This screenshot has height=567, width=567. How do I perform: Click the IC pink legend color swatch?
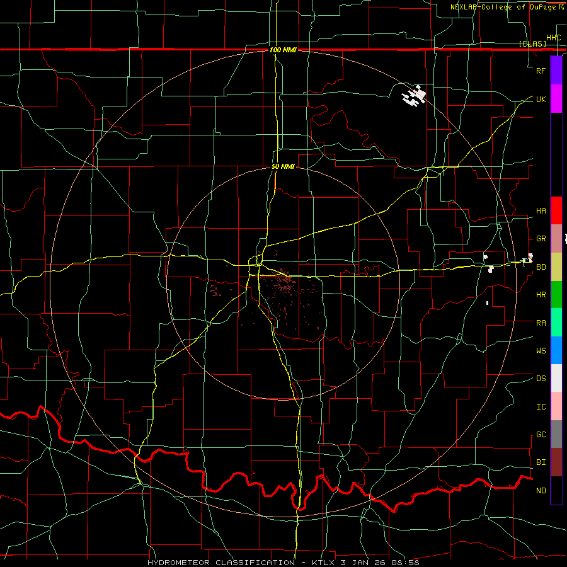[556, 406]
